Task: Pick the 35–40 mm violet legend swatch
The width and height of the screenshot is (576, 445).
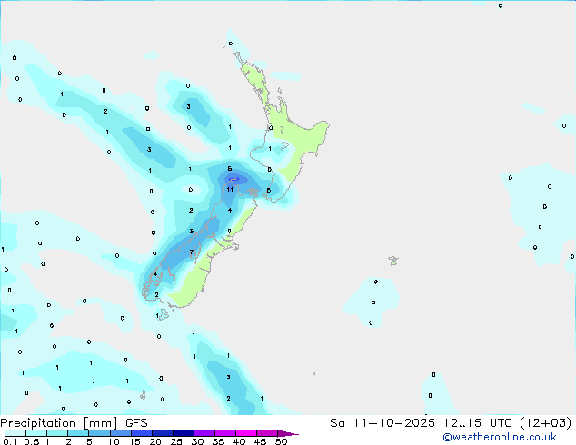Action: click(224, 433)
